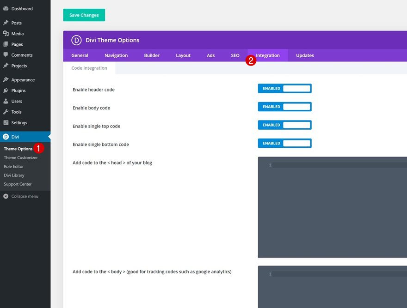The width and height of the screenshot is (407, 308).
Task: Open Theme Options in Divi submenu
Action: pyautogui.click(x=18, y=149)
